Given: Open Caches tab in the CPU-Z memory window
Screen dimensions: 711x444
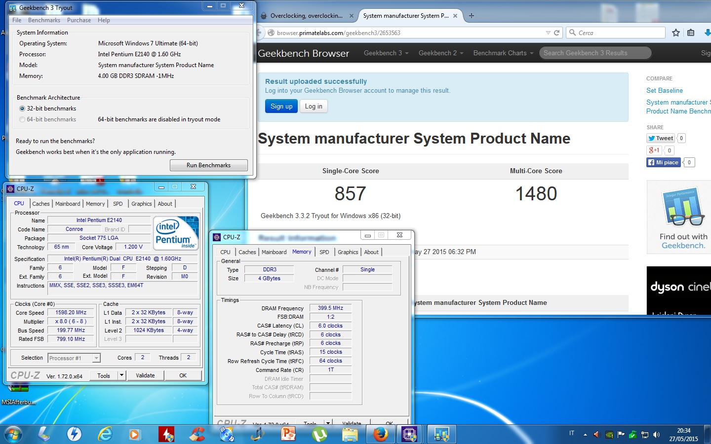Looking at the screenshot, I should pyautogui.click(x=247, y=252).
